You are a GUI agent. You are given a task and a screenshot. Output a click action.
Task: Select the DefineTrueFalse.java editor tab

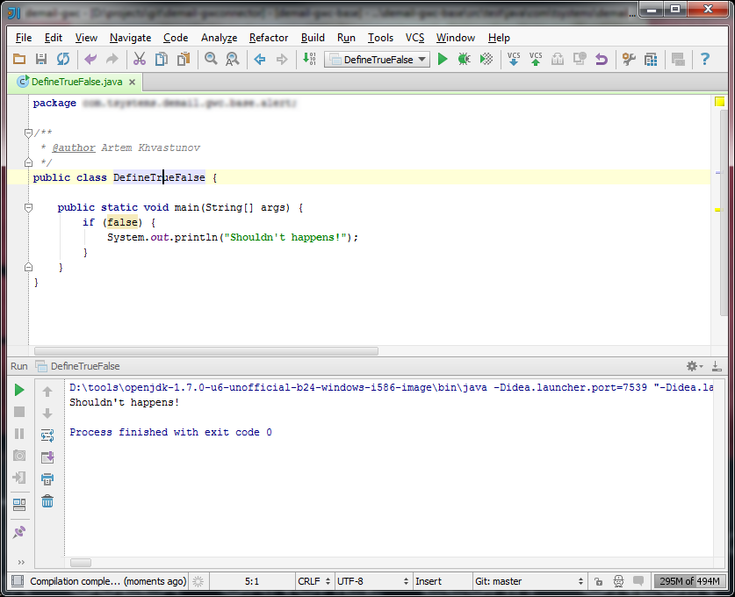(x=76, y=82)
